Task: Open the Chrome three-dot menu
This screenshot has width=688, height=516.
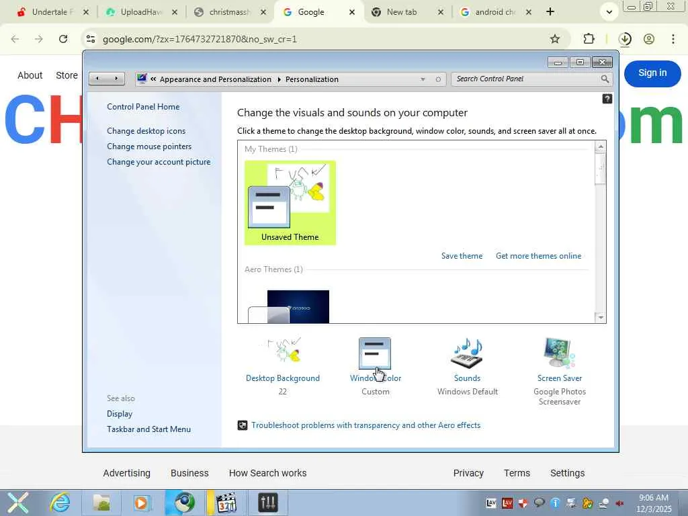Action: click(673, 39)
